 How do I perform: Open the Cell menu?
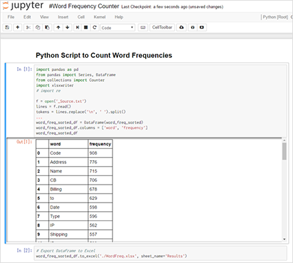pos(81,17)
